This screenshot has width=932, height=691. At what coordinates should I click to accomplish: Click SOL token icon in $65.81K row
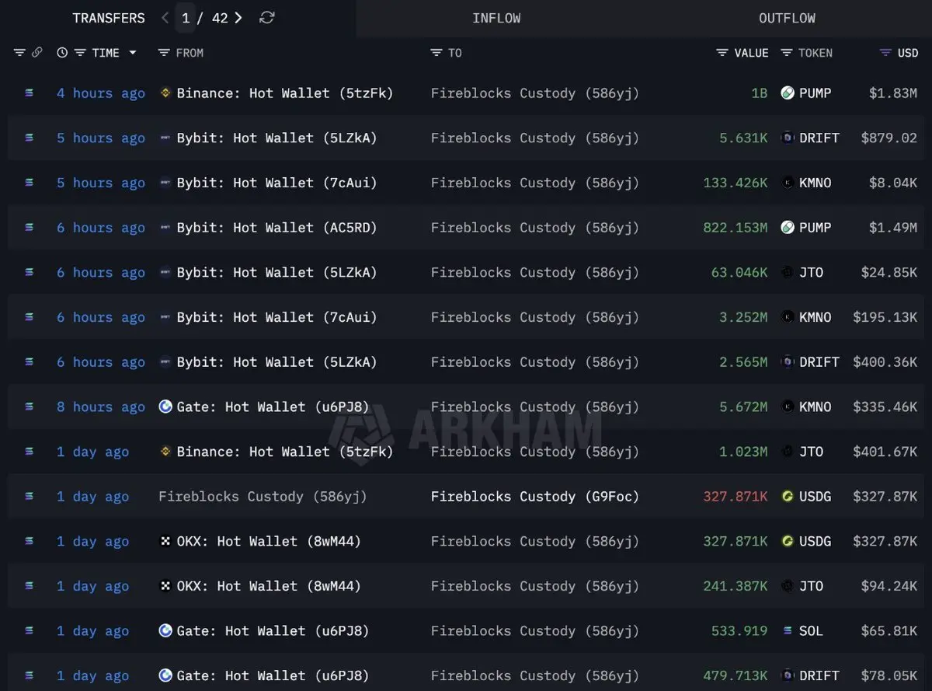click(x=788, y=631)
